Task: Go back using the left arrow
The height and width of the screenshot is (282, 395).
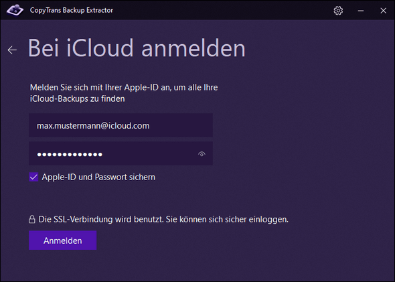Action: [12, 50]
